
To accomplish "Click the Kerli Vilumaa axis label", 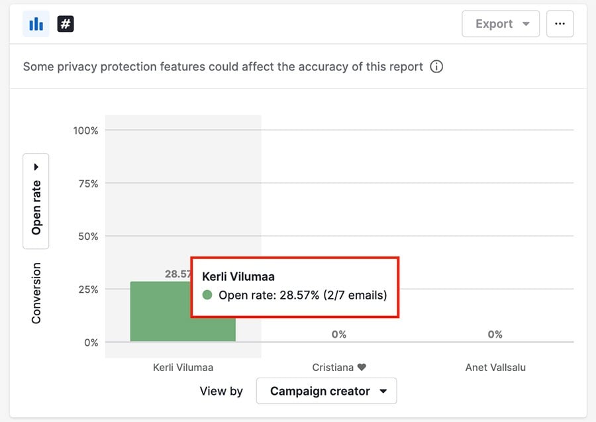I will click(183, 367).
